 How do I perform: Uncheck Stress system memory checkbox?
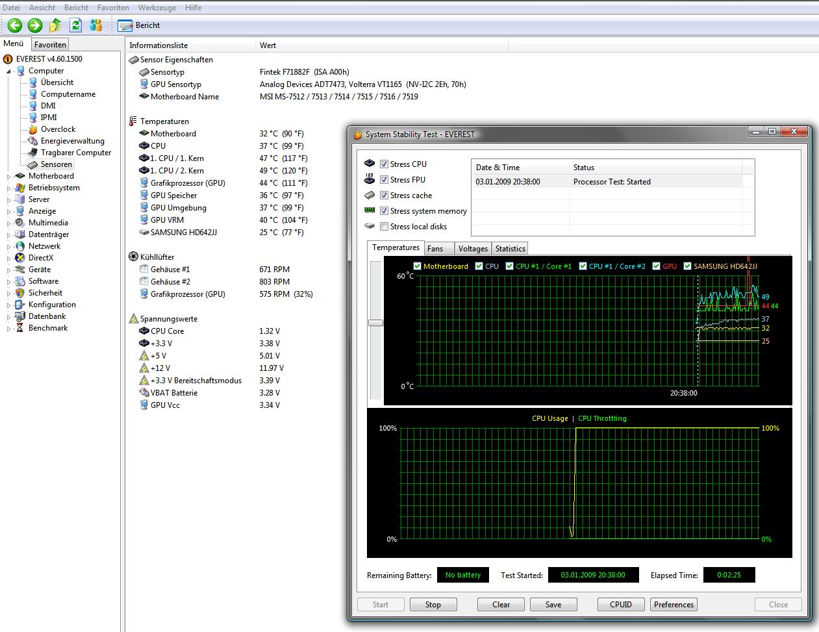384,211
